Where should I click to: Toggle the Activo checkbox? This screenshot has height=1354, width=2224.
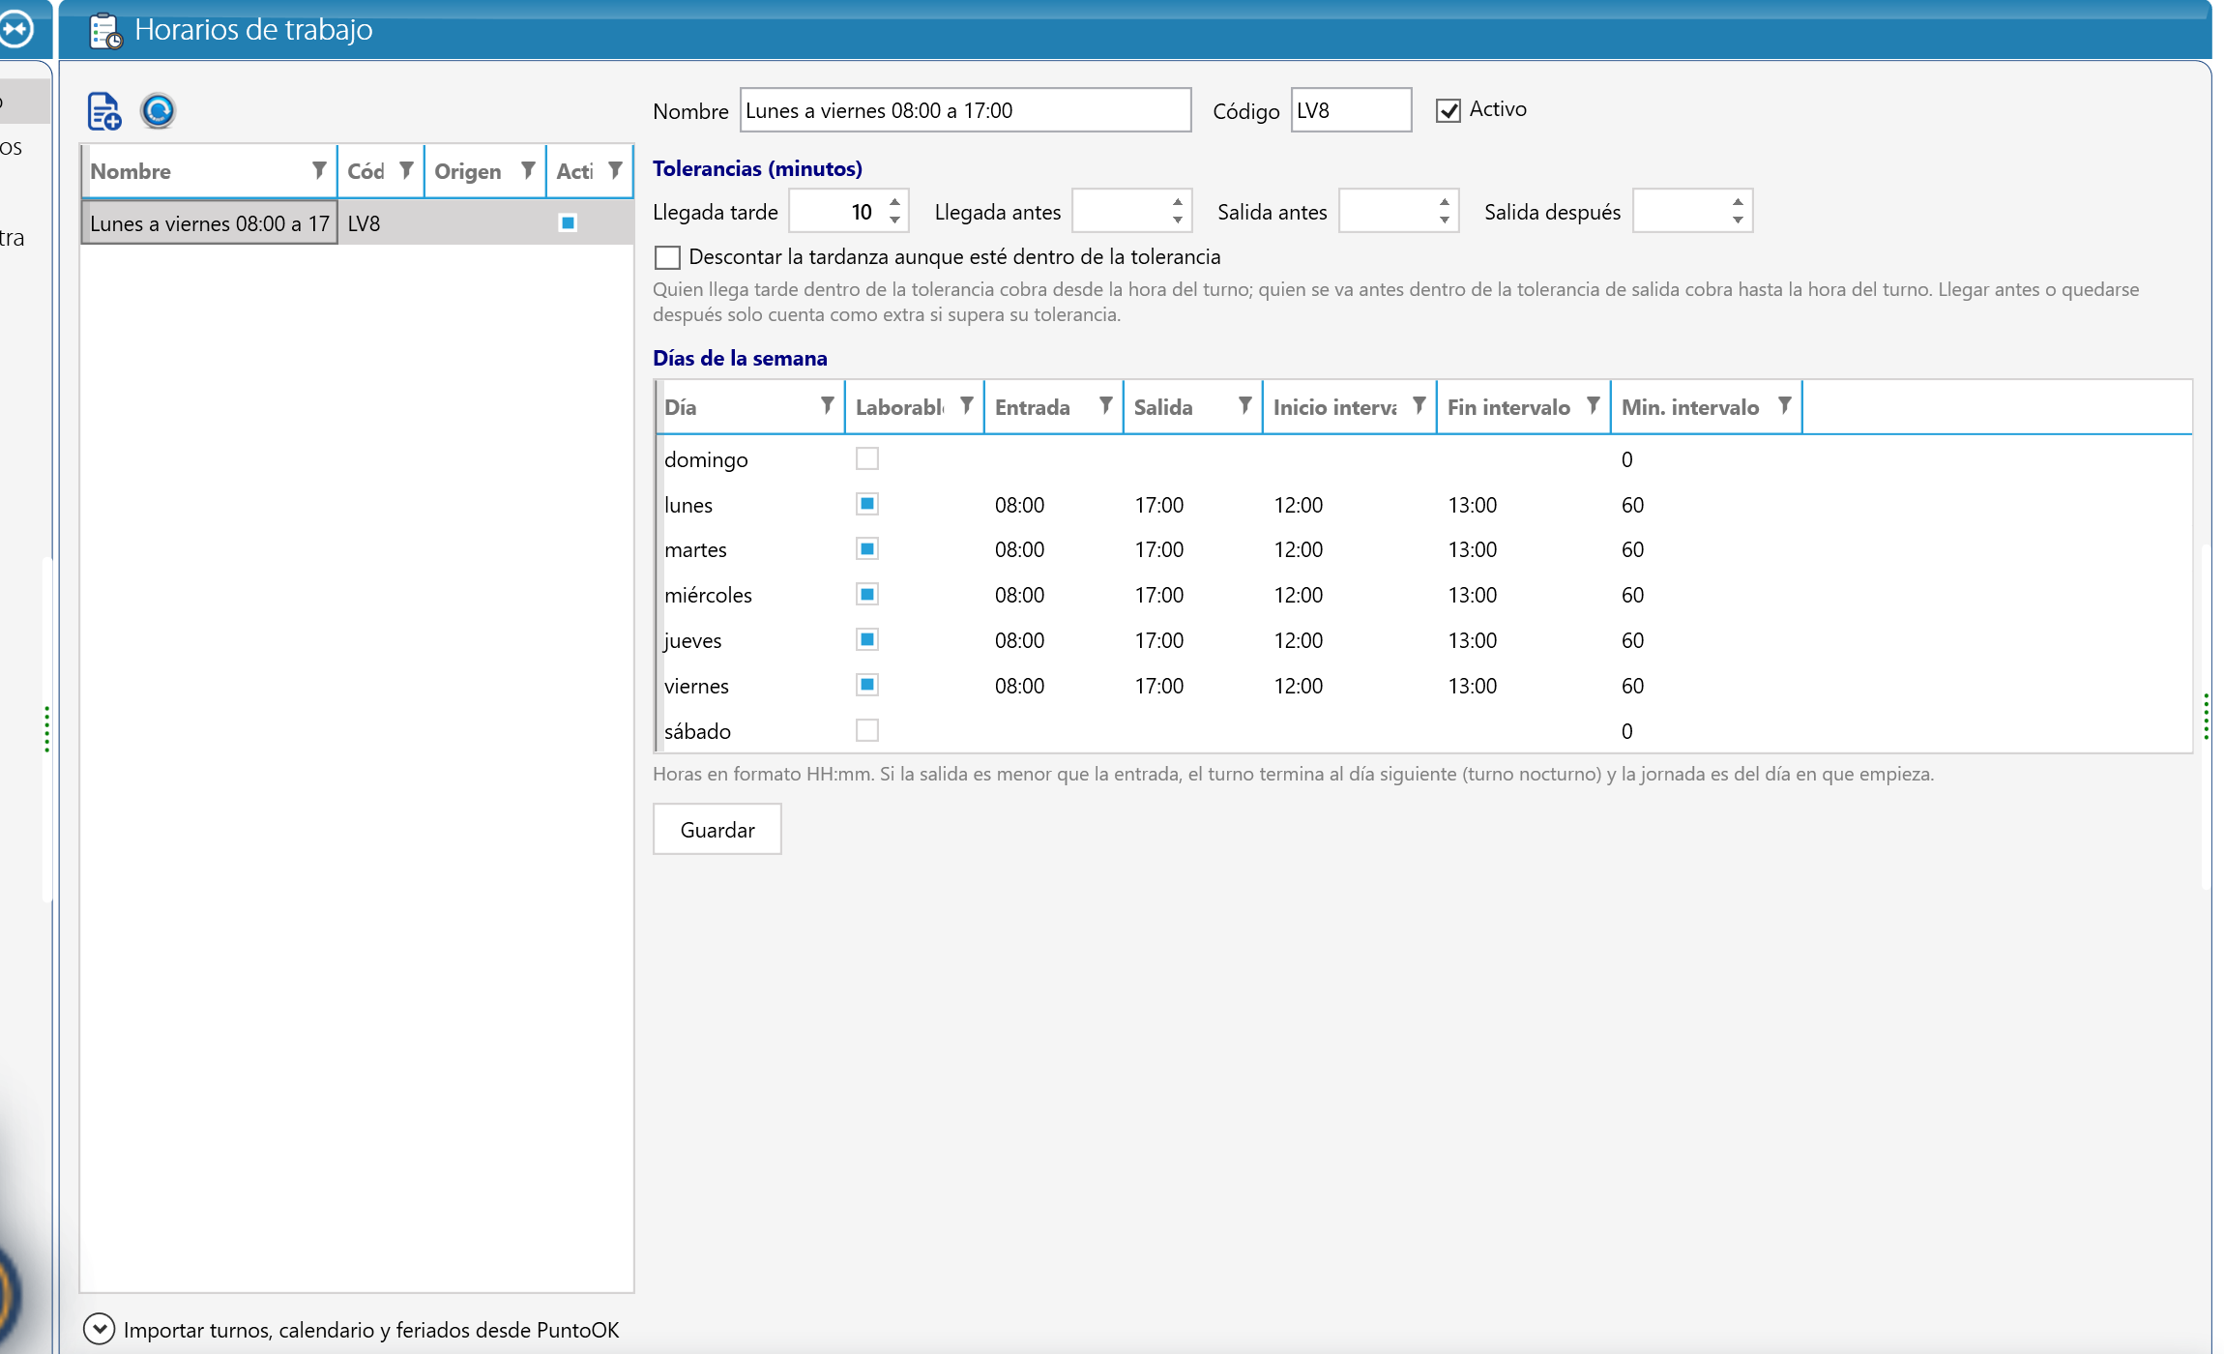pyautogui.click(x=1448, y=110)
